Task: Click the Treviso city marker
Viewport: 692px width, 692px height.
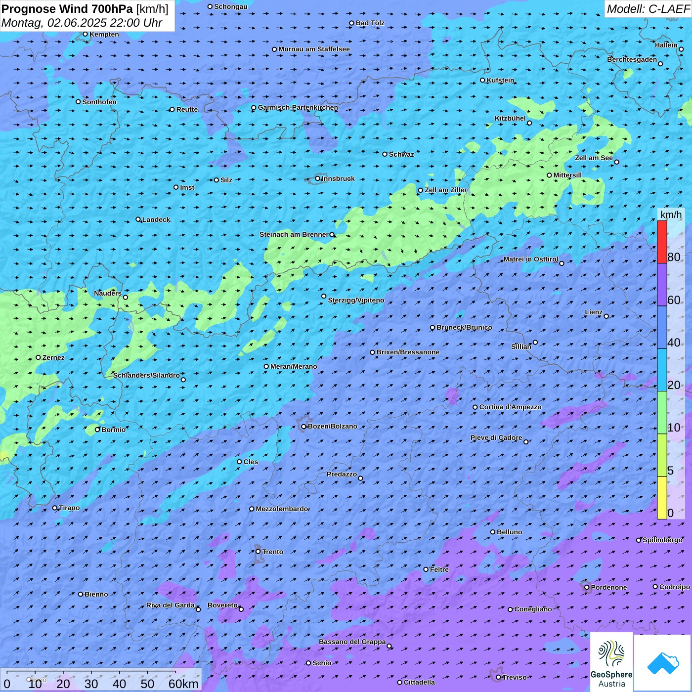Action: coord(498,677)
